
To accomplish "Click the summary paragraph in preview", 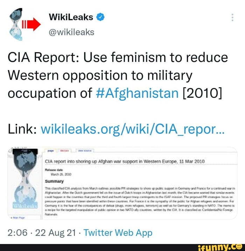I will (140, 201).
